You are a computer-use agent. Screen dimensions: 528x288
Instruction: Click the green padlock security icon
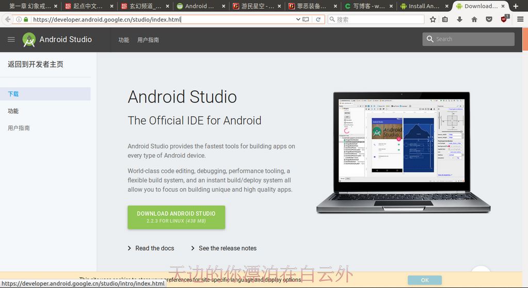point(26,20)
